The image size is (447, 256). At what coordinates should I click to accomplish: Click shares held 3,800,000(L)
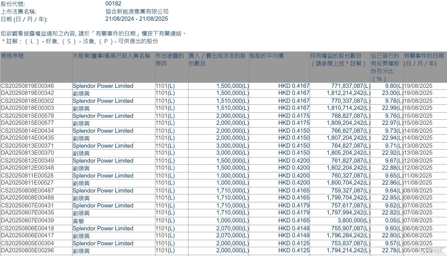click(x=354, y=221)
